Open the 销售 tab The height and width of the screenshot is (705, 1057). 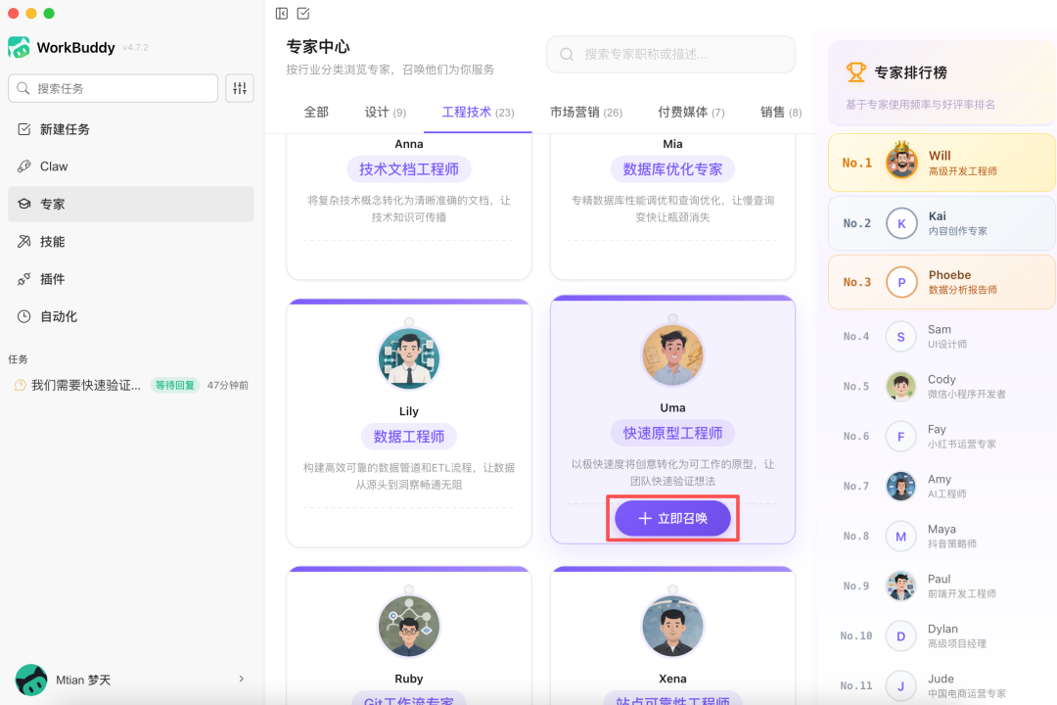pos(781,112)
